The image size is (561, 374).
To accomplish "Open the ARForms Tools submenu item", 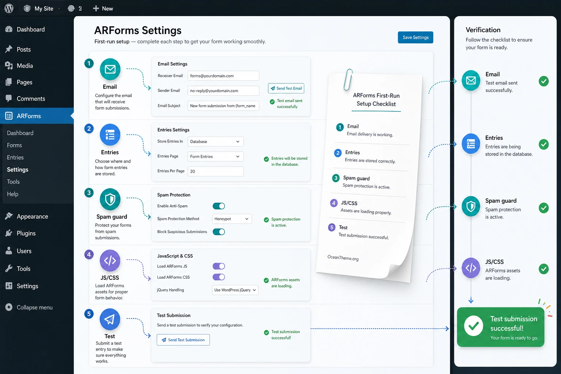I will [x=13, y=182].
